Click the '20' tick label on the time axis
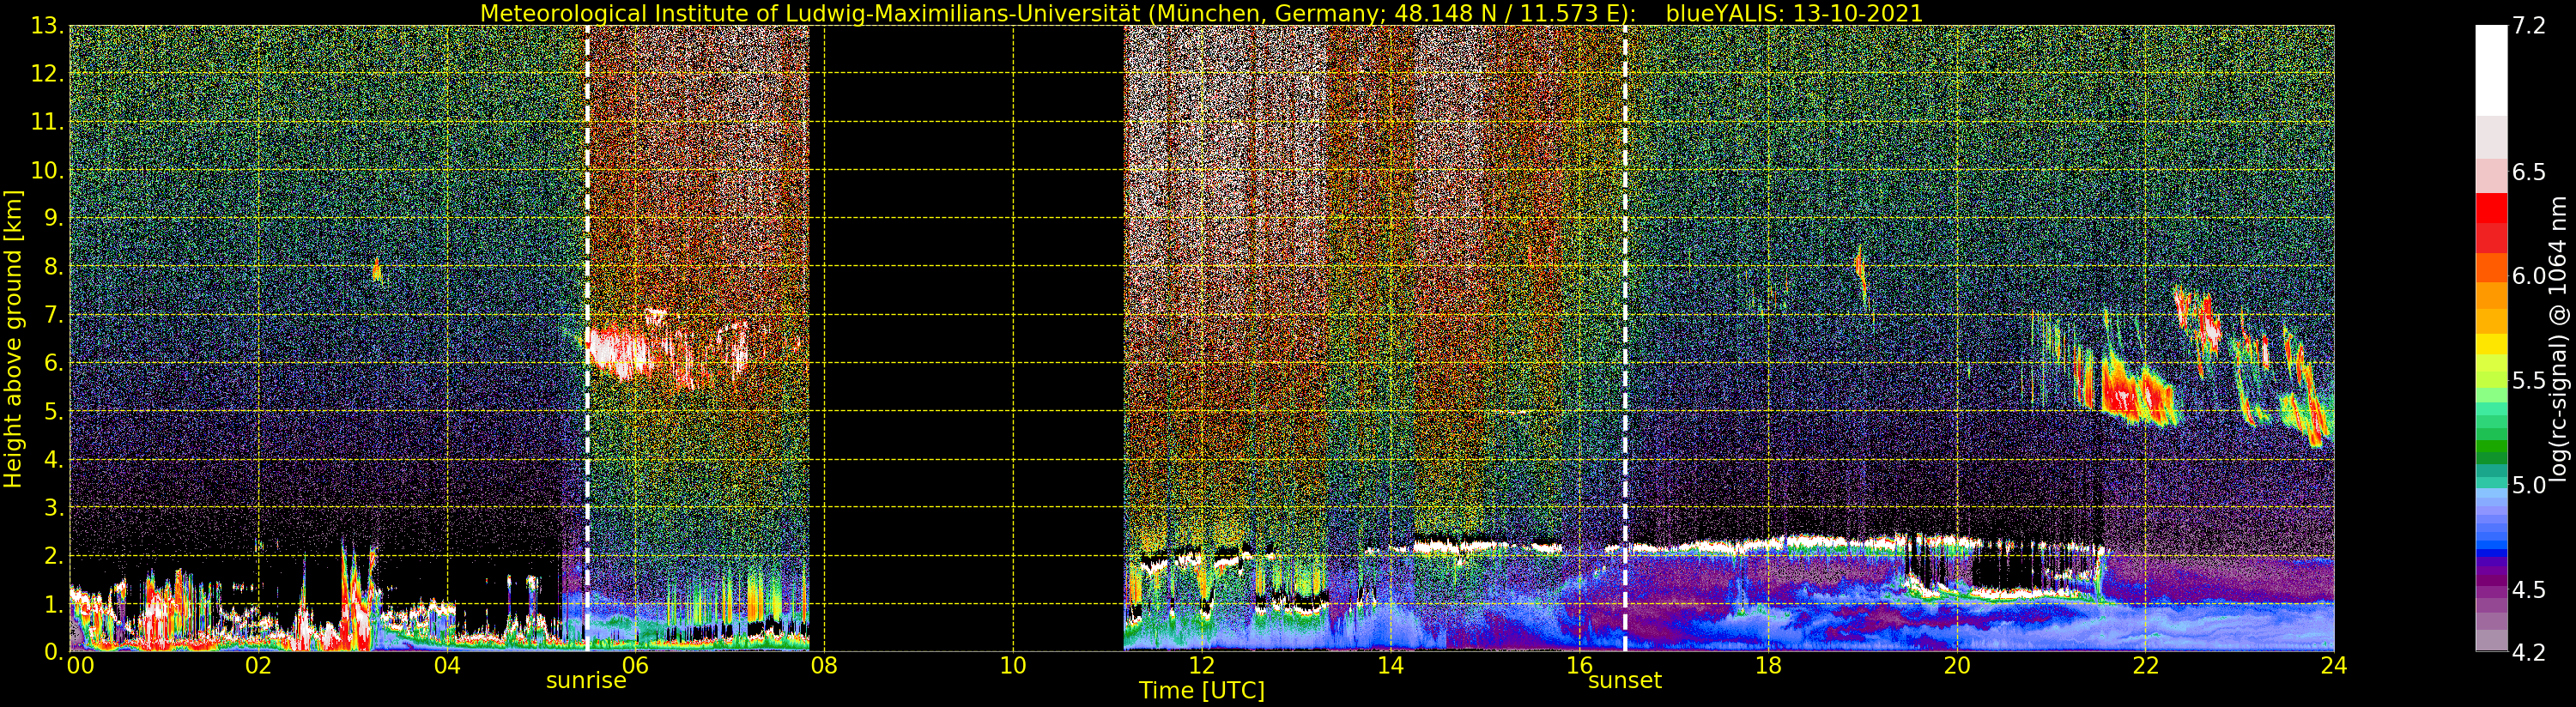 tap(1956, 666)
